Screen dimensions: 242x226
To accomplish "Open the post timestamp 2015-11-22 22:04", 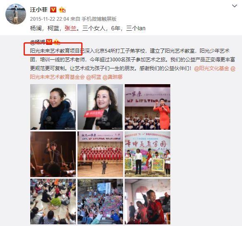I will click(x=49, y=19).
